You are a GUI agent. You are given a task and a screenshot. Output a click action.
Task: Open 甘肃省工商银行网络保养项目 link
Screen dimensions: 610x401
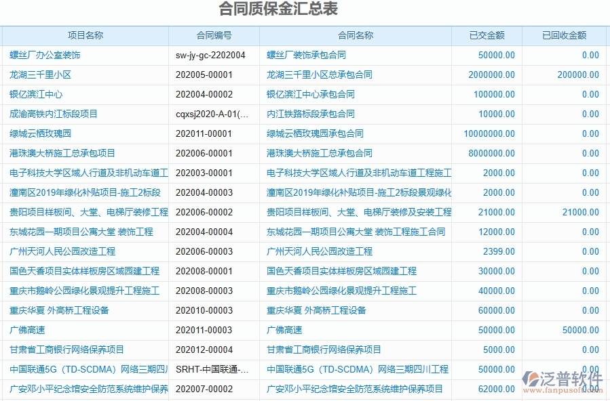click(x=324, y=350)
